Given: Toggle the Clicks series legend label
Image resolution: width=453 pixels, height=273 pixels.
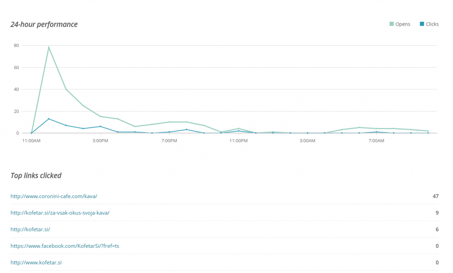Looking at the screenshot, I should pyautogui.click(x=432, y=24).
